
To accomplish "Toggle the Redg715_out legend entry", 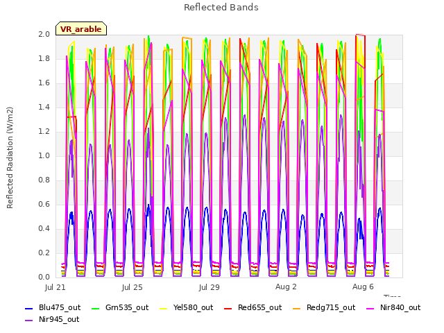I will point(324,308).
